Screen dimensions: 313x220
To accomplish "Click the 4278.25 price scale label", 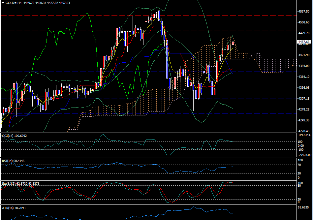I will click(303, 110).
